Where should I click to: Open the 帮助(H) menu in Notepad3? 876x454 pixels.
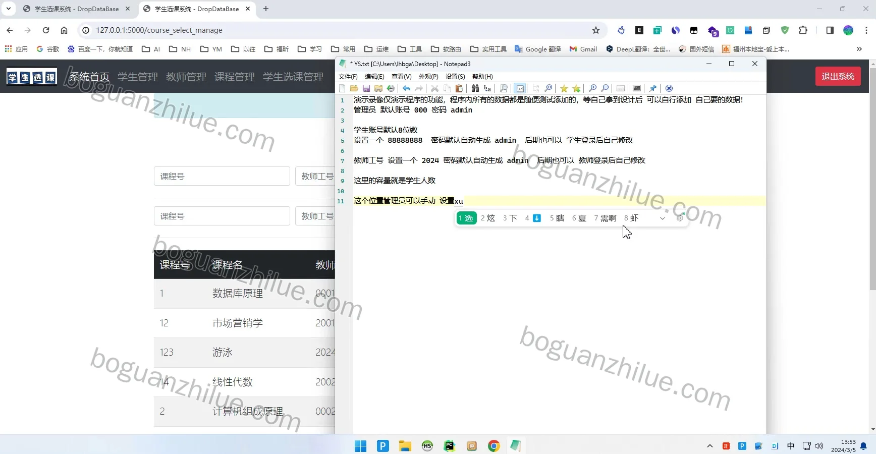[482, 77]
